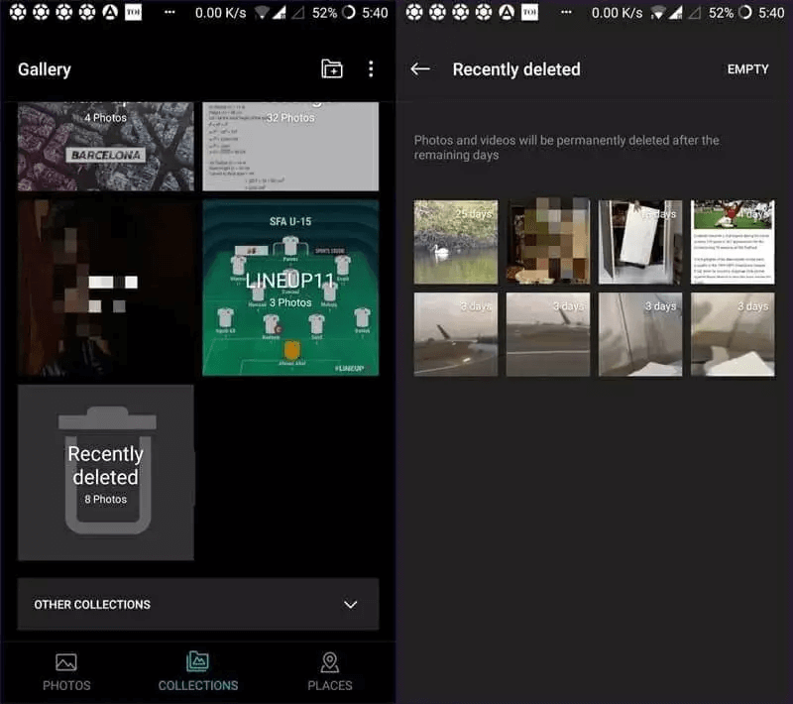Tap the Photos tab icon
The image size is (793, 704).
point(66,662)
